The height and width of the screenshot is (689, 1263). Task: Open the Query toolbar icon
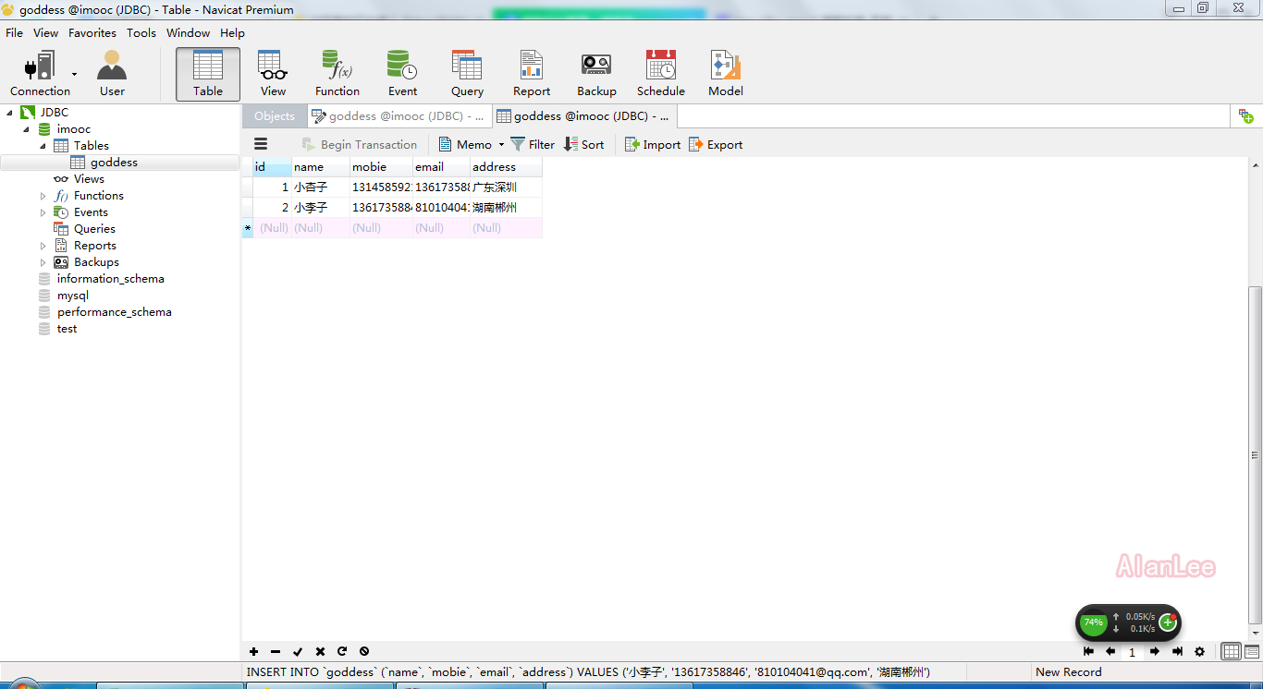click(x=467, y=74)
